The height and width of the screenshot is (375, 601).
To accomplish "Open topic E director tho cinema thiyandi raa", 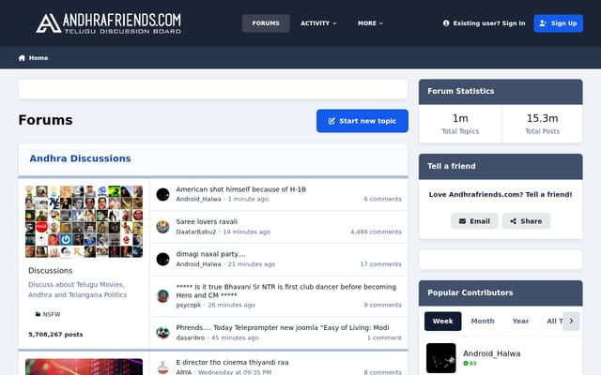I will point(232,362).
